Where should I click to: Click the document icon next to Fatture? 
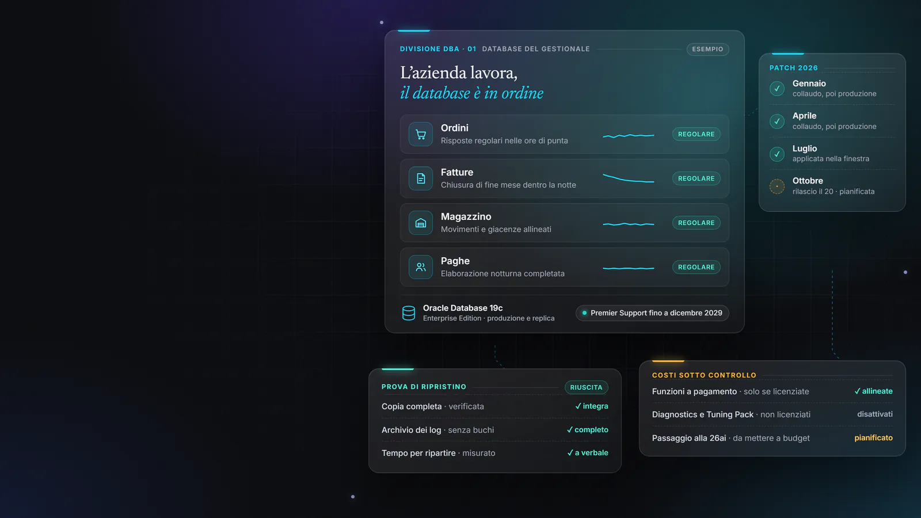(x=421, y=178)
